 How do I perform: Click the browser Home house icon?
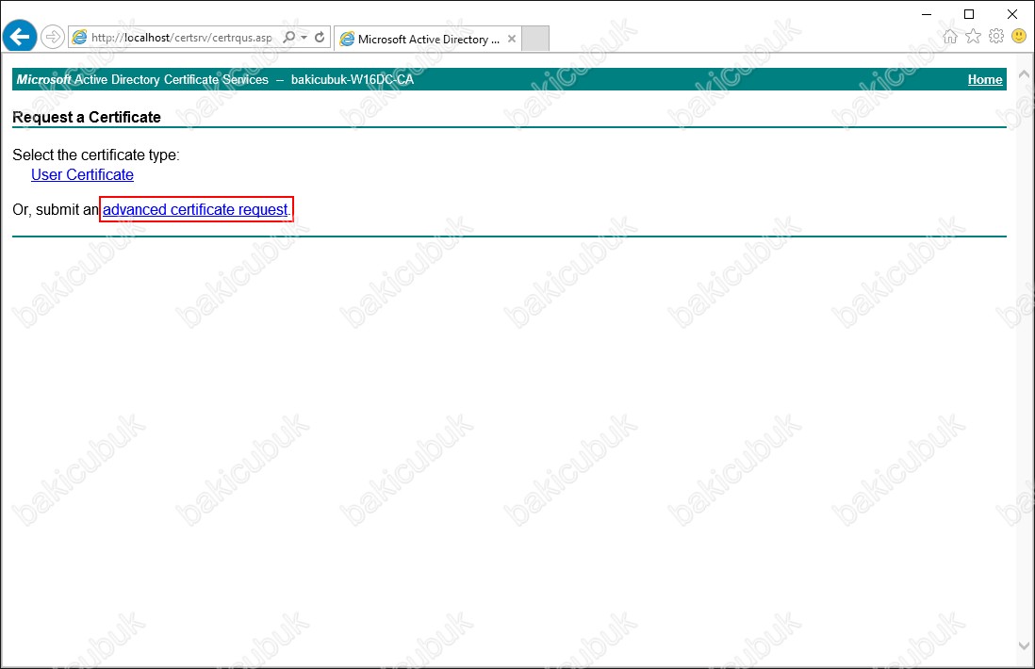[950, 37]
